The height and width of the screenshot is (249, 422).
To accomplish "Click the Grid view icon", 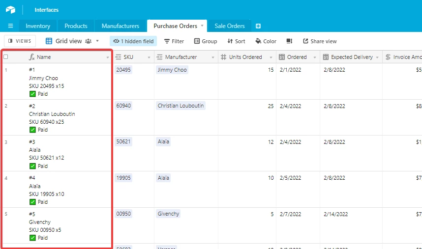I will coord(49,41).
